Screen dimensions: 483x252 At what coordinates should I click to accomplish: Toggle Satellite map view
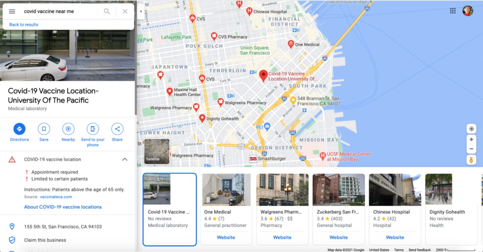(x=157, y=151)
